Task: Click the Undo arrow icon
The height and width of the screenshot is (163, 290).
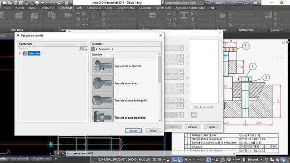Action: (x=43, y=3)
